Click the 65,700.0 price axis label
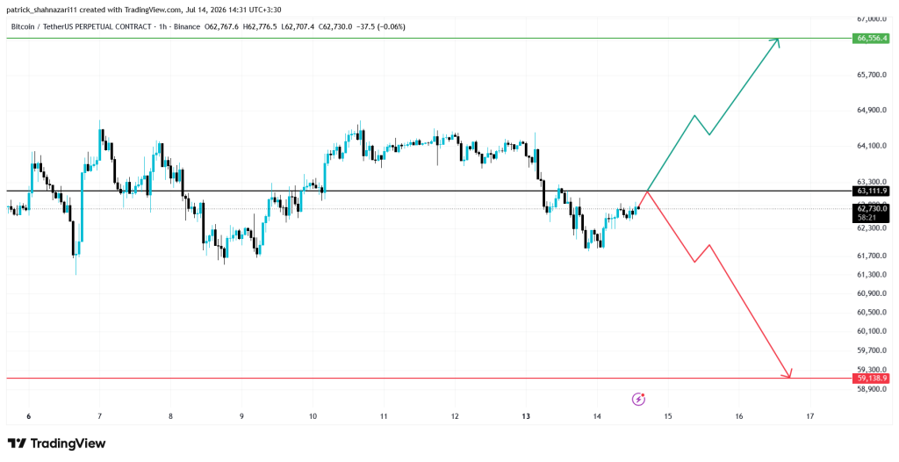This screenshot has width=899, height=462. point(872,76)
